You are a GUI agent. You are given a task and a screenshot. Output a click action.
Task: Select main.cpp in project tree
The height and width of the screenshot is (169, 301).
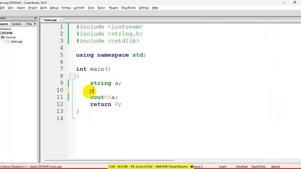pyautogui.click(x=16, y=42)
